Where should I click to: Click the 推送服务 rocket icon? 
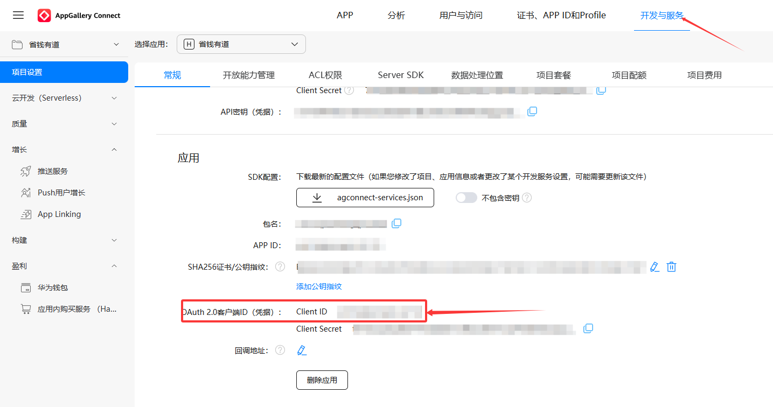point(25,171)
